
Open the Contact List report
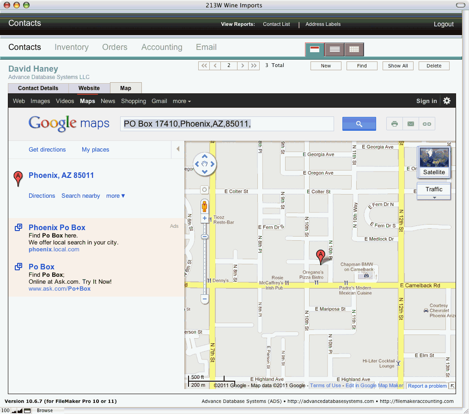[276, 24]
